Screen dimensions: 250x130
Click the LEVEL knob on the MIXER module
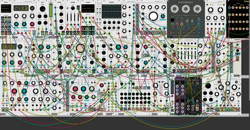pyautogui.click(x=73, y=8)
